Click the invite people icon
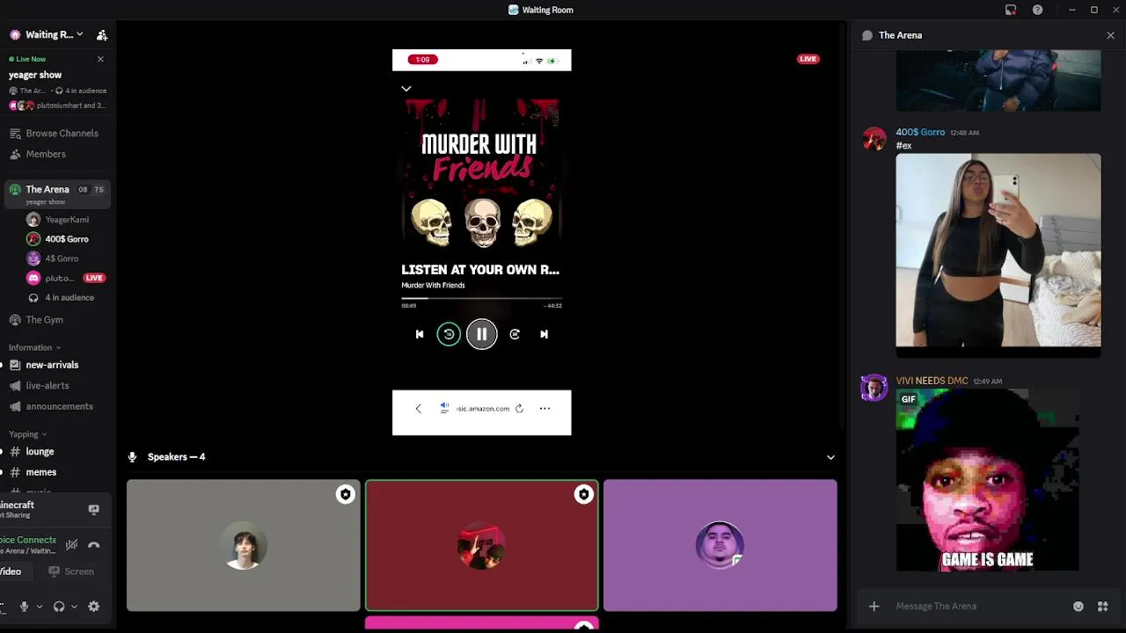1126x633 pixels. [102, 35]
